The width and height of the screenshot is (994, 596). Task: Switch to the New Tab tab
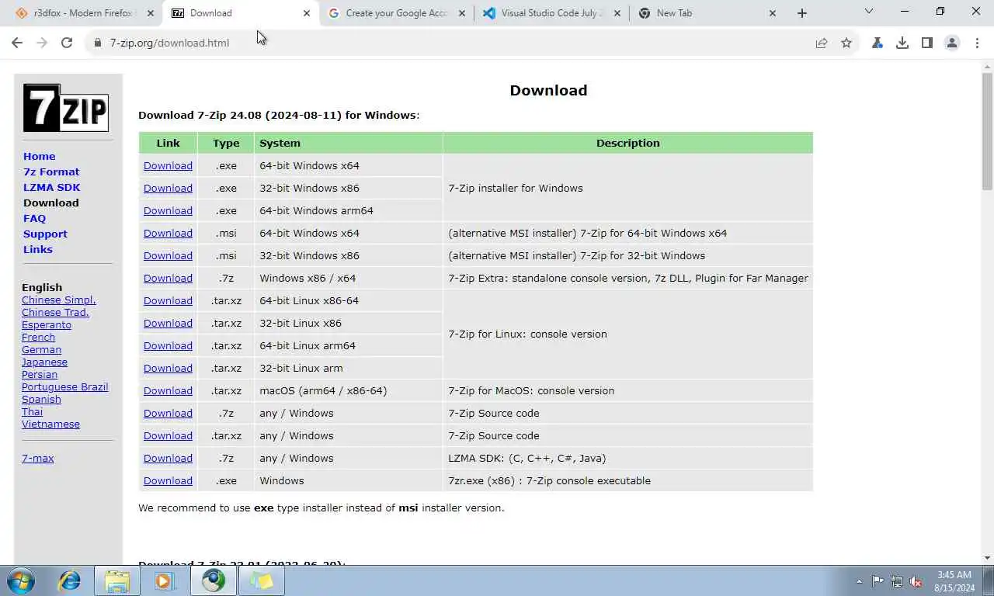pos(707,13)
